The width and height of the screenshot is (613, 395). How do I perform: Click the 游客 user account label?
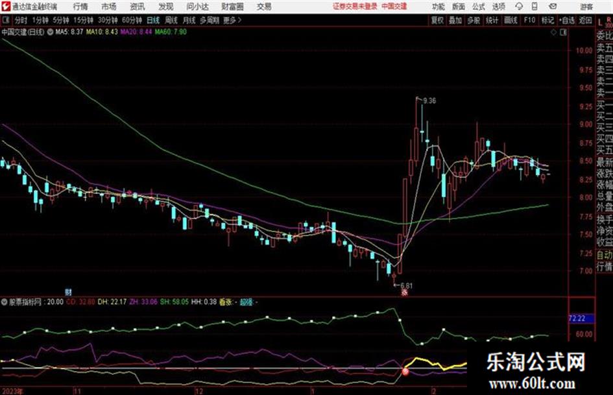point(586,6)
